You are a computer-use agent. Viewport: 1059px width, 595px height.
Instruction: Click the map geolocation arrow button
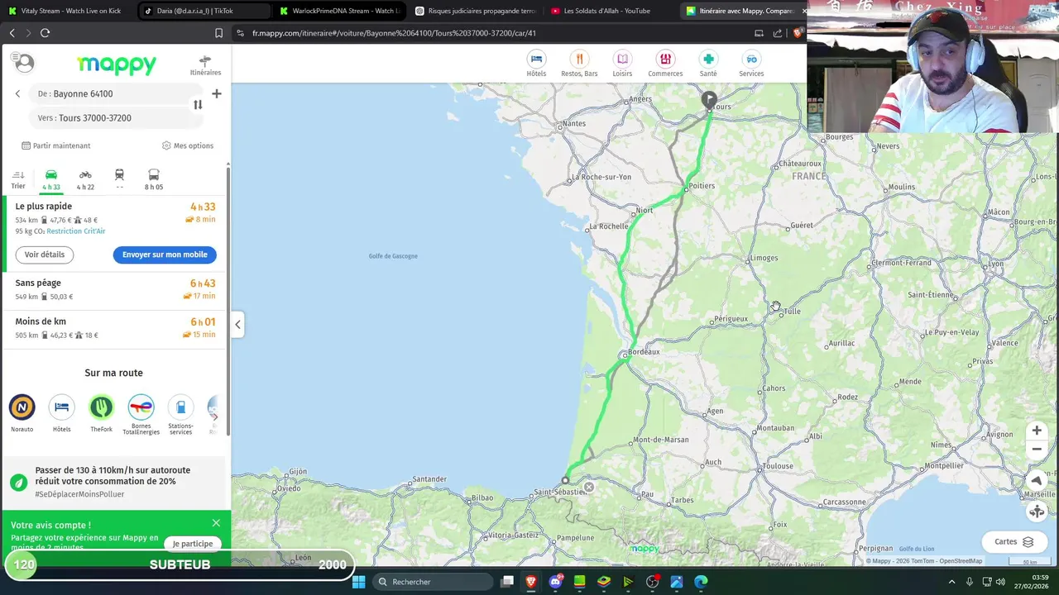[1037, 480]
